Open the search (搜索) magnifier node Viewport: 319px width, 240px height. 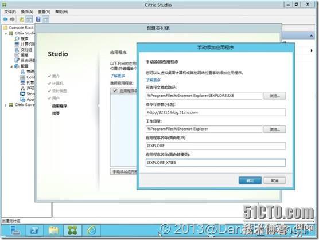pyautogui.click(x=17, y=38)
